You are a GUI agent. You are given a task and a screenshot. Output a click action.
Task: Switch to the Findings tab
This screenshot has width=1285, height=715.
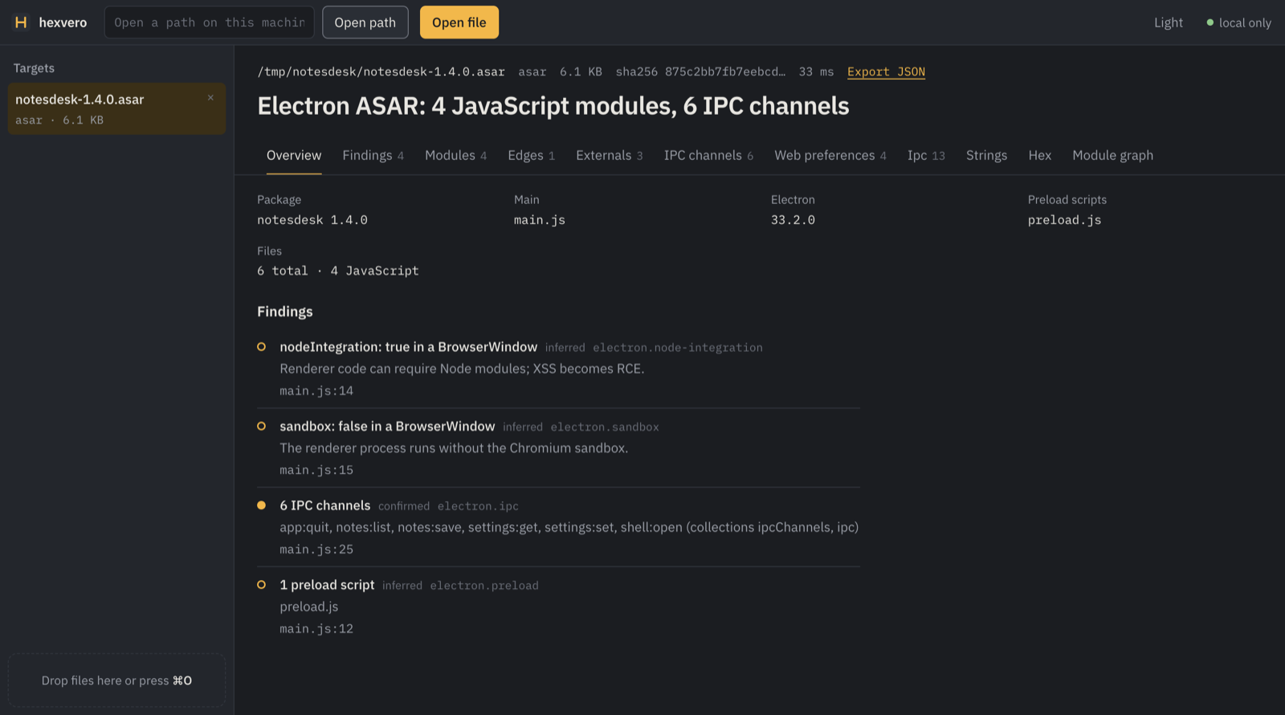(373, 155)
